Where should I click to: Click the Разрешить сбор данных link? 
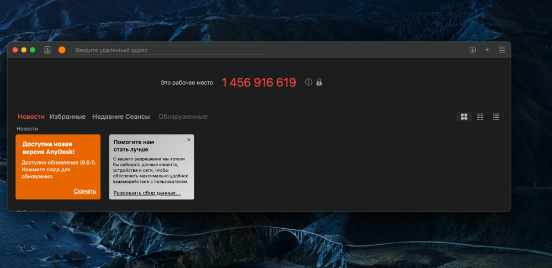click(147, 193)
